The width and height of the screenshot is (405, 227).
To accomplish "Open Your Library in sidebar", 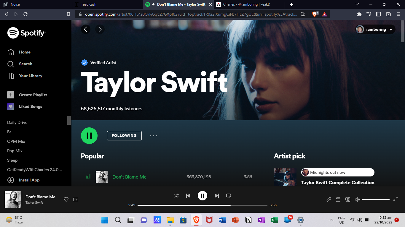I will pyautogui.click(x=25, y=76).
